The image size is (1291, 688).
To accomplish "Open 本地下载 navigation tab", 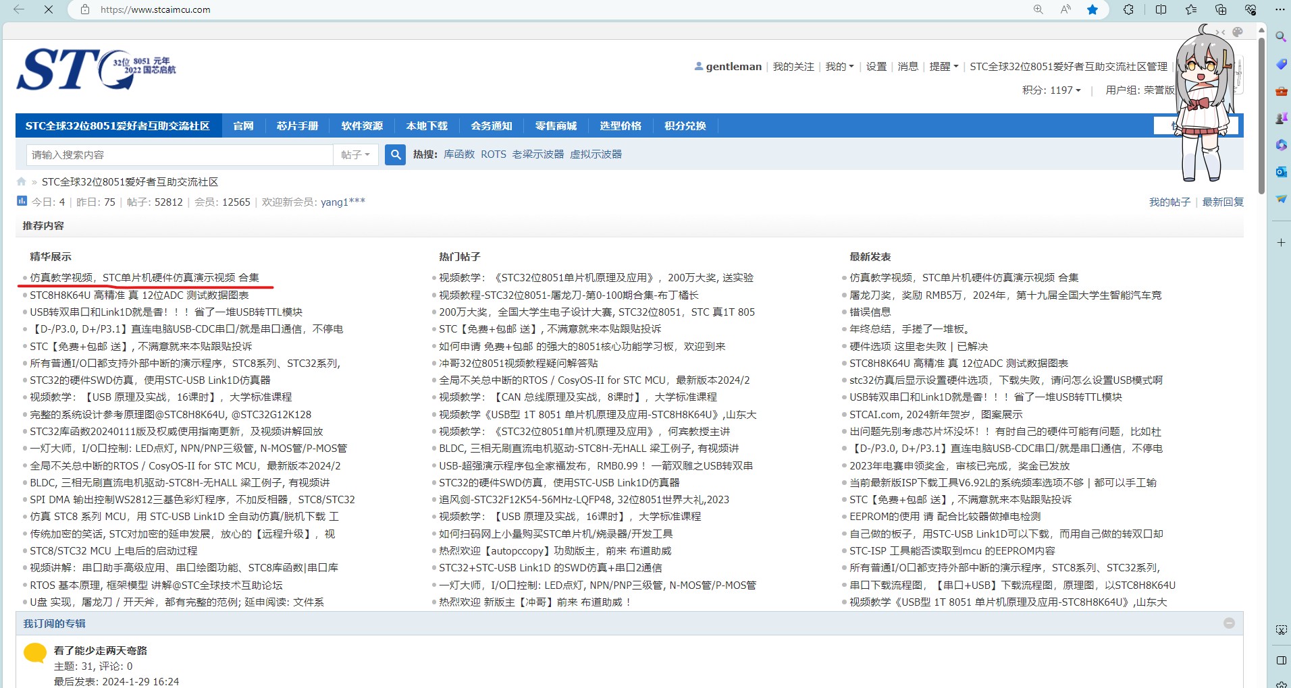I will point(427,126).
